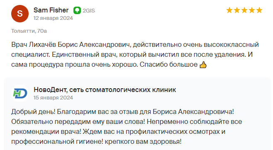Viewport: 273px width, 150px height.
Task: Open Sam Fisher's reviewer profile name
Action: (x=51, y=10)
